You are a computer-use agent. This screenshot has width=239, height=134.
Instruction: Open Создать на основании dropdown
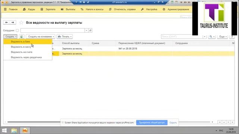[x=41, y=36]
